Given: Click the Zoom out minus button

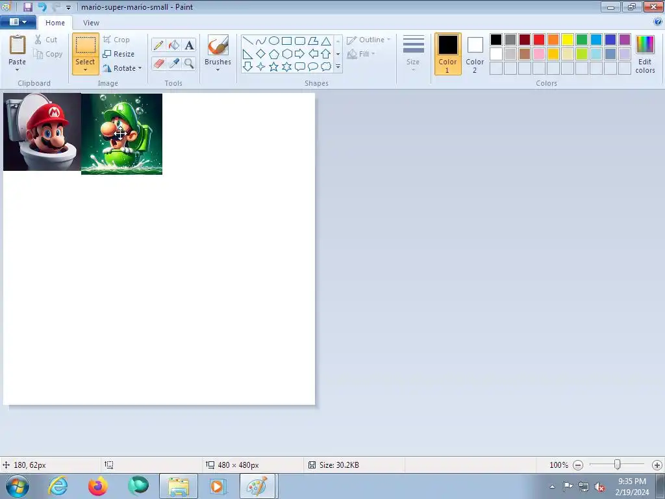Looking at the screenshot, I should pyautogui.click(x=577, y=465).
